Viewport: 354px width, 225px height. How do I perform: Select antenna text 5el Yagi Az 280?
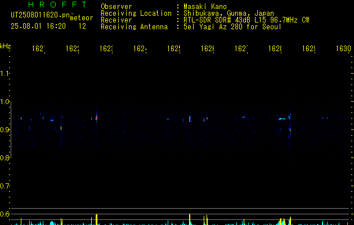click(213, 27)
